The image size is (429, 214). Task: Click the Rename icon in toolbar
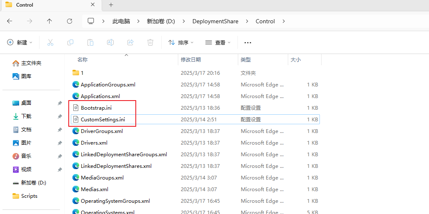pos(110,42)
